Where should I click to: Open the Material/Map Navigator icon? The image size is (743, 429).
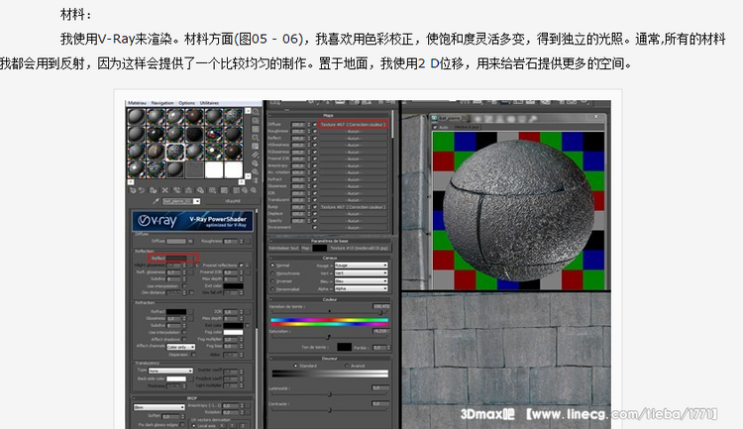point(256,179)
